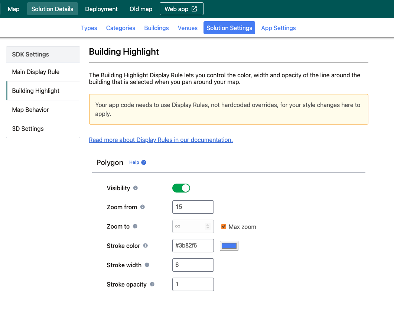Click the Zoom to stepper arrows

208,226
